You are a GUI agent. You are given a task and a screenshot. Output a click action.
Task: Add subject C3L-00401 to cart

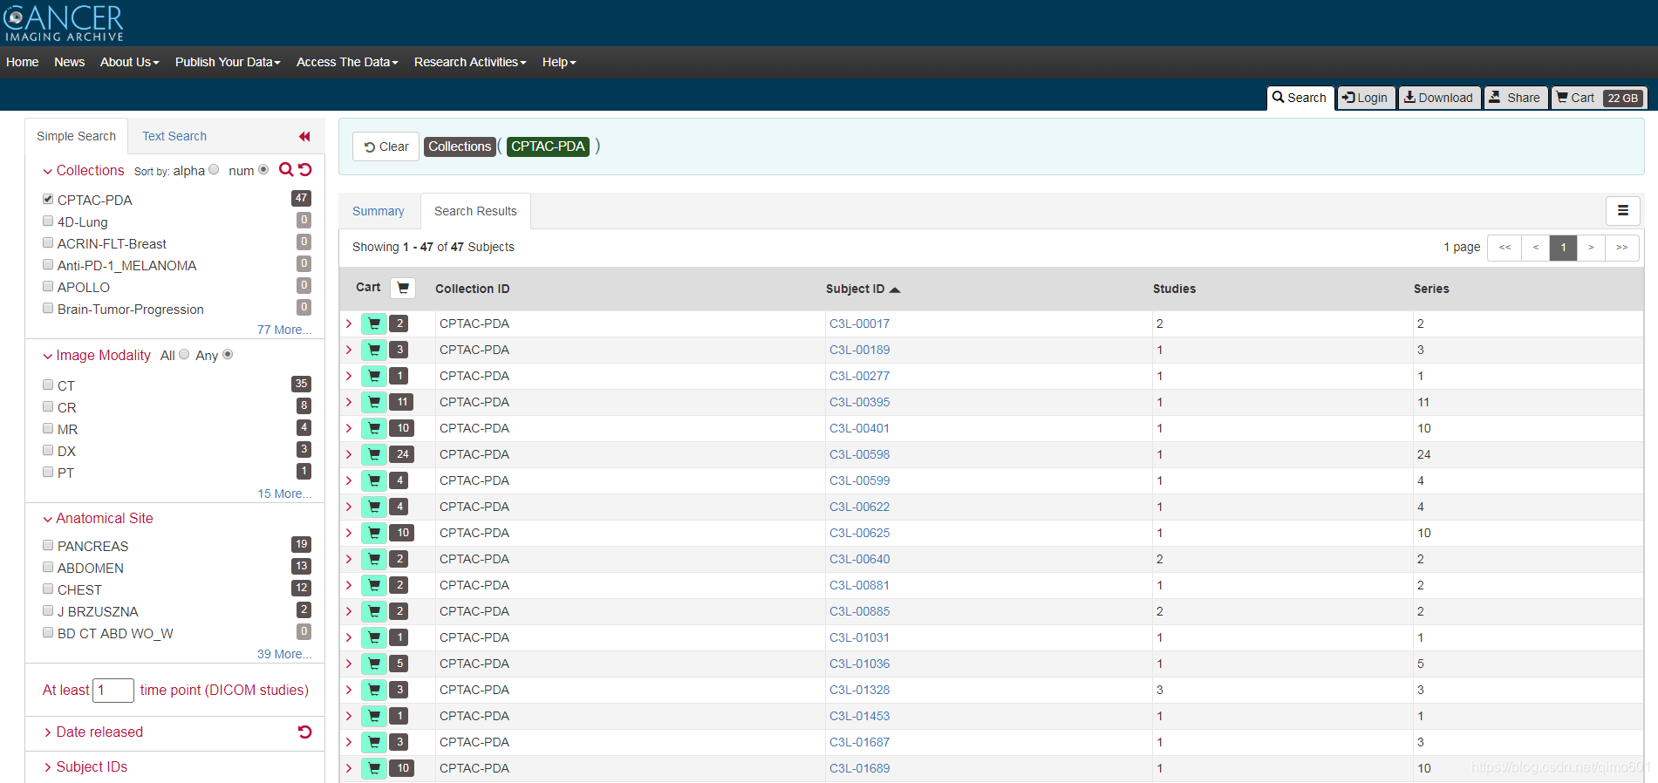[374, 428]
